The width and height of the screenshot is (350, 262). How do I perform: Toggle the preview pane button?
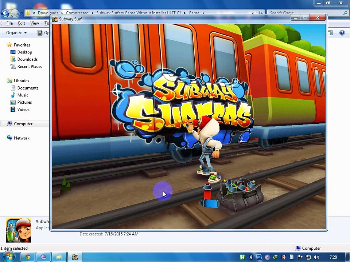330,33
